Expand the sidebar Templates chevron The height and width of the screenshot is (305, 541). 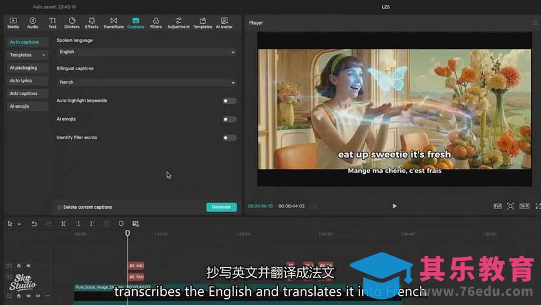click(43, 56)
